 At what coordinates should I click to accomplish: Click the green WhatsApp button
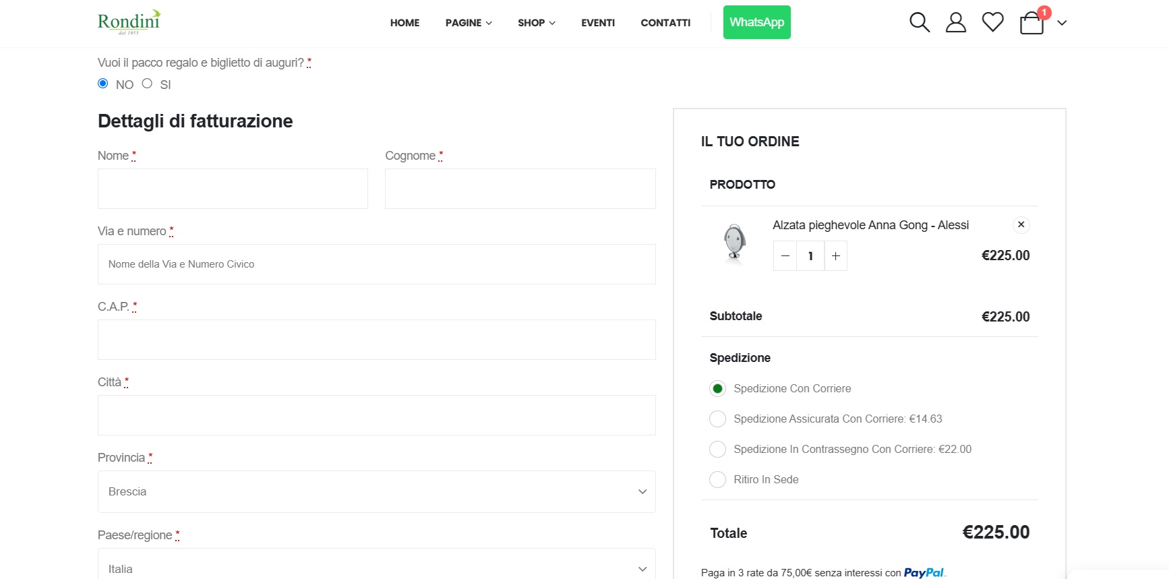(x=757, y=22)
